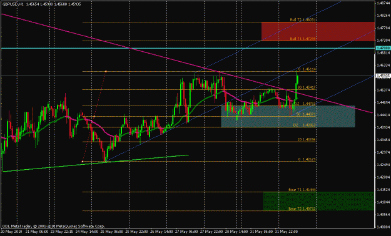391x236 pixels.
Task: Select the Bull T2 1.48031 label
Action: tap(303, 20)
